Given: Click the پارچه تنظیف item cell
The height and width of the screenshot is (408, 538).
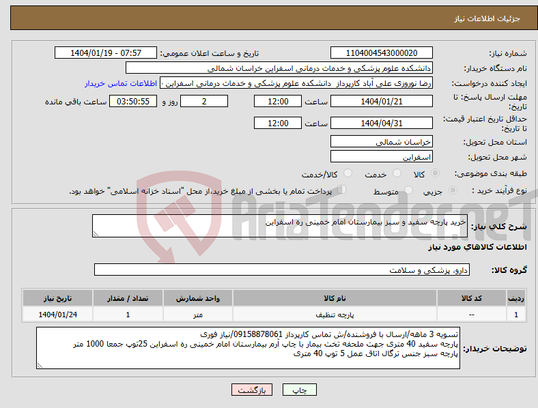Looking at the screenshot, I should (x=335, y=315).
